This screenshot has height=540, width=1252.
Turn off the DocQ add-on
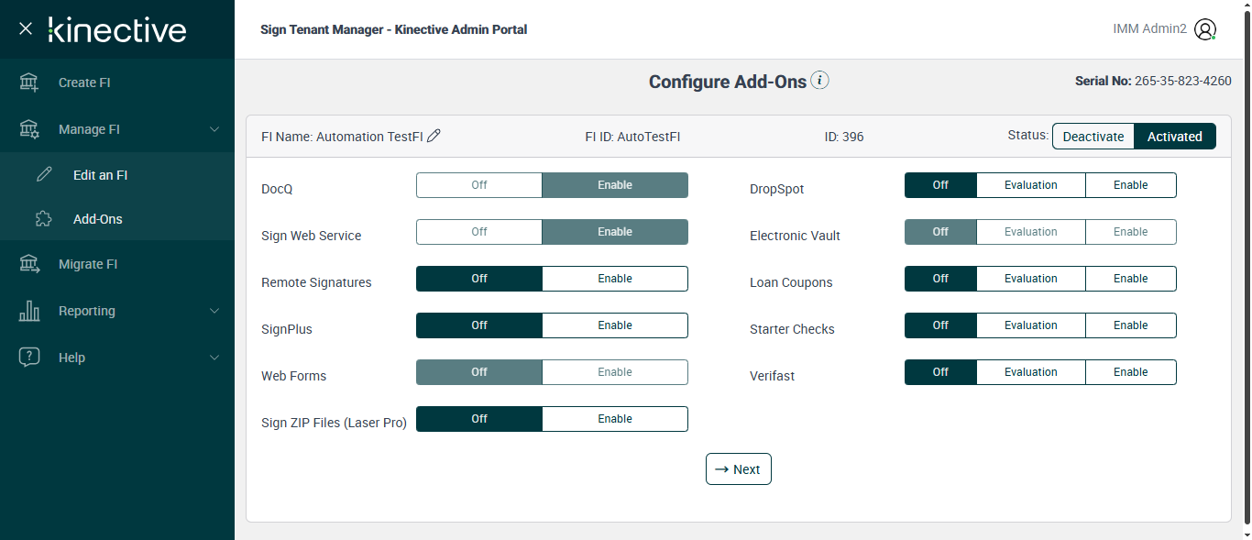(x=479, y=185)
